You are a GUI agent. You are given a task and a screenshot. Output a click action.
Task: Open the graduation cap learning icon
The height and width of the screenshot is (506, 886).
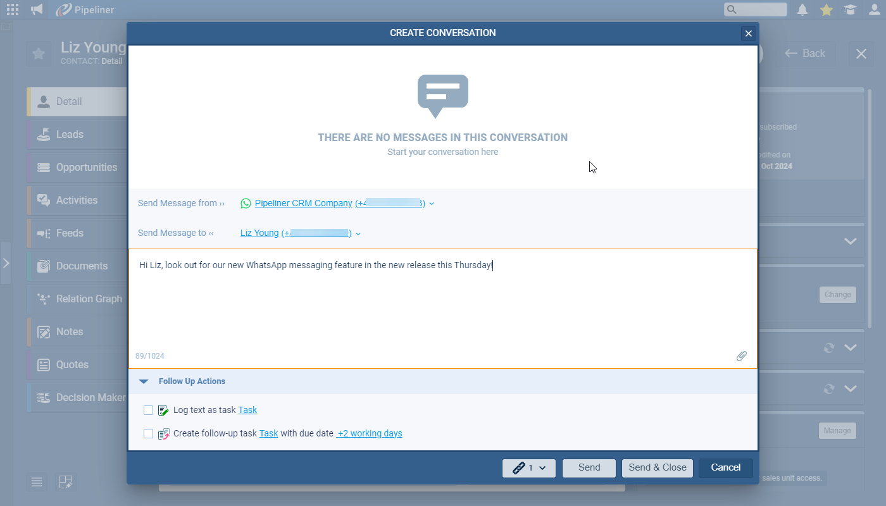(850, 9)
